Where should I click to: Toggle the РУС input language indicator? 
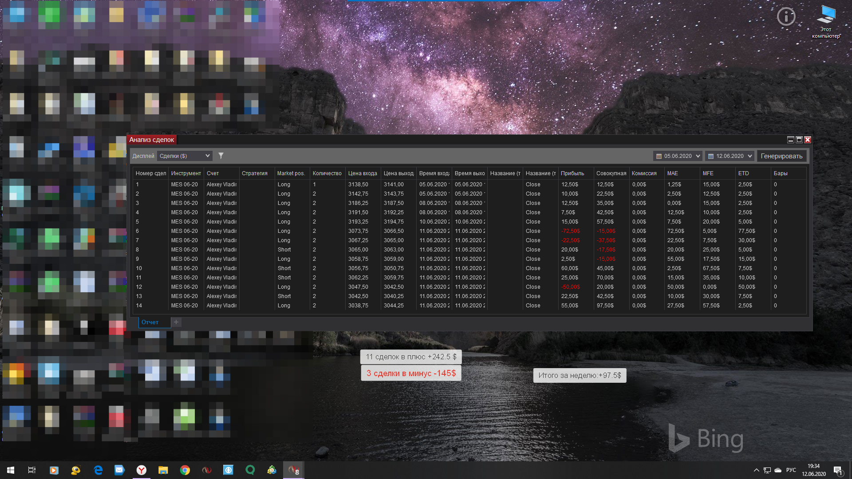[791, 470]
